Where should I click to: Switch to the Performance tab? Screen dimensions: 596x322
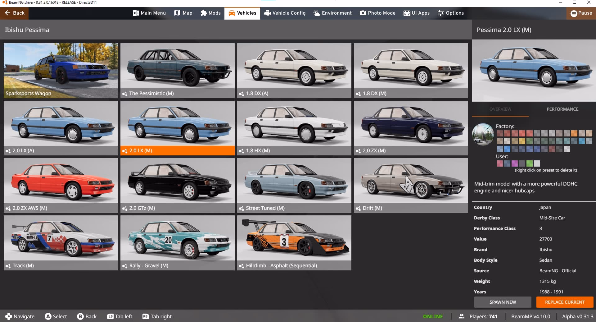562,109
